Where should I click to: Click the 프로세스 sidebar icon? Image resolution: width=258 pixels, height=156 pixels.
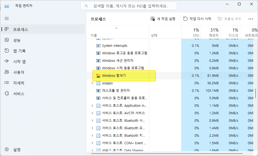tap(7, 29)
